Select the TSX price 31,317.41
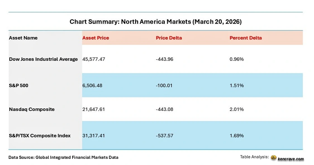This screenshot has height=165, width=314. [x=94, y=136]
